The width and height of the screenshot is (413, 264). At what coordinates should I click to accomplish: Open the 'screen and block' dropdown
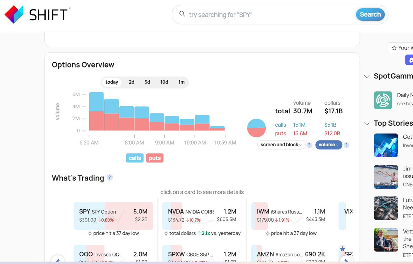(x=281, y=145)
